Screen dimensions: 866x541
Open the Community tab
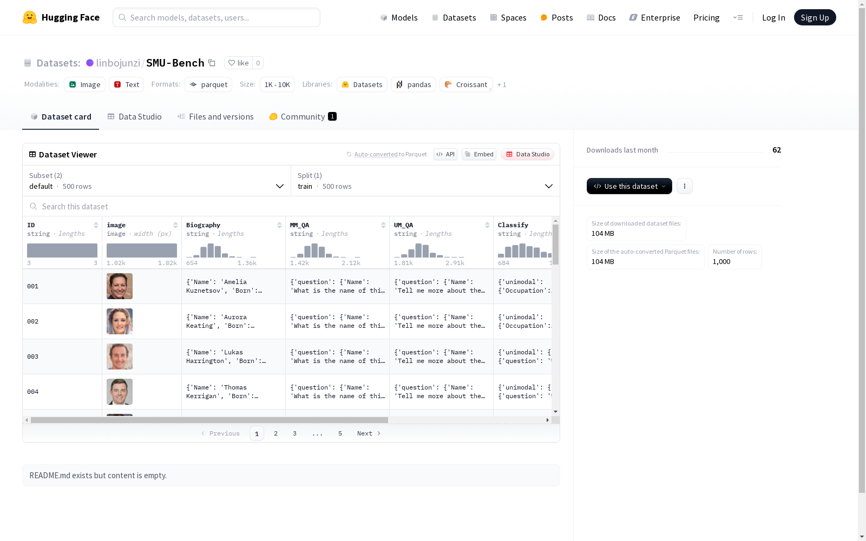click(x=303, y=117)
